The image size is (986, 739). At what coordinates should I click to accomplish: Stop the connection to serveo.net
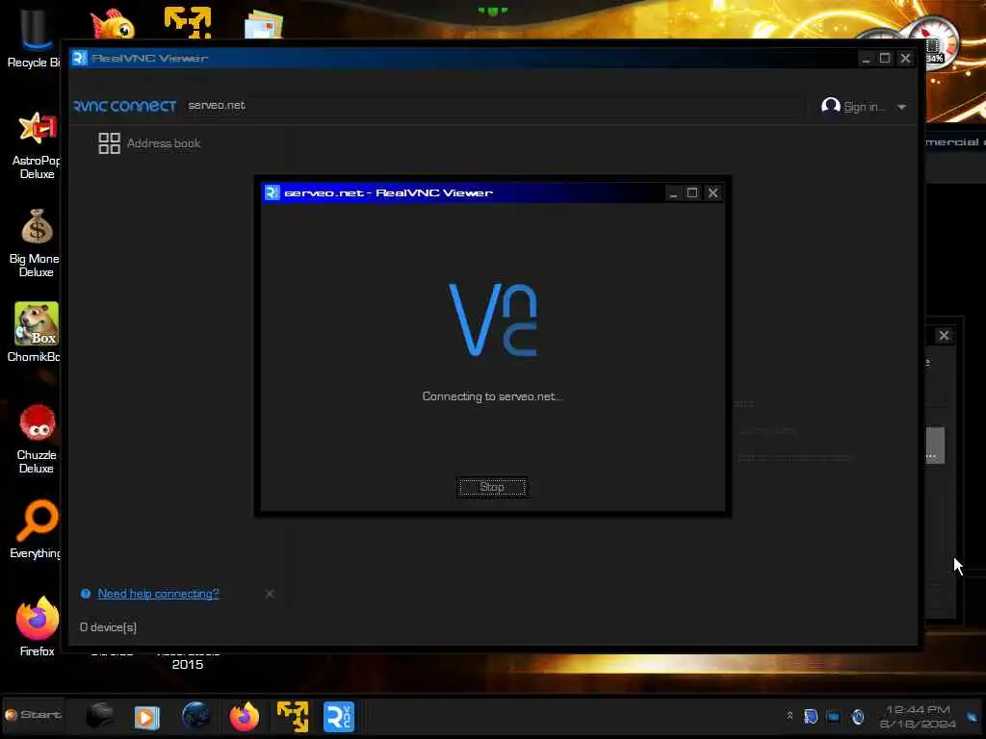[492, 487]
